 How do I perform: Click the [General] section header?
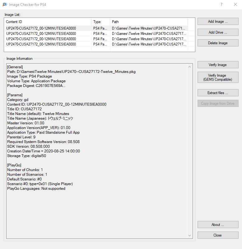(15, 67)
